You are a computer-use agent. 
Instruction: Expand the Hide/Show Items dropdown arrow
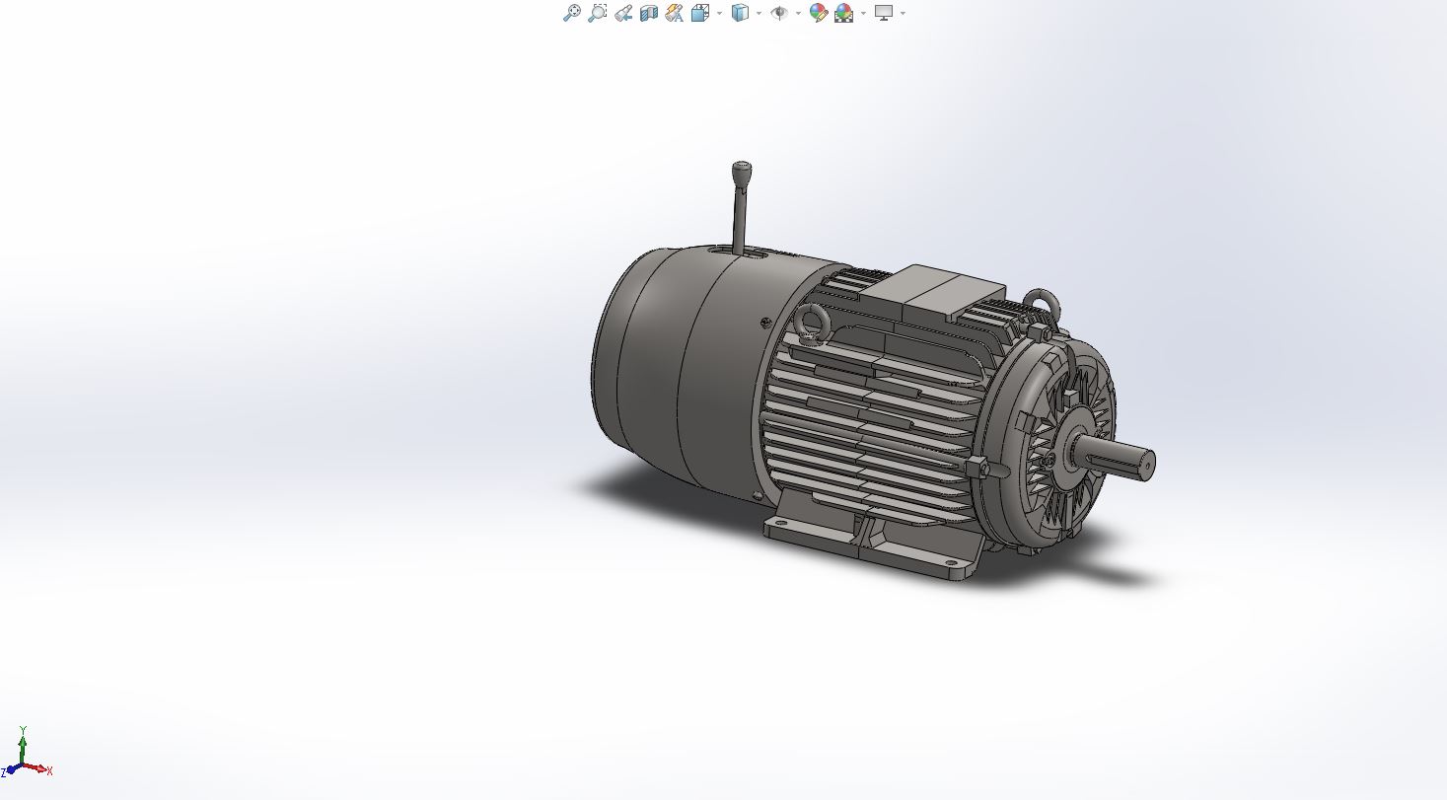[798, 14]
